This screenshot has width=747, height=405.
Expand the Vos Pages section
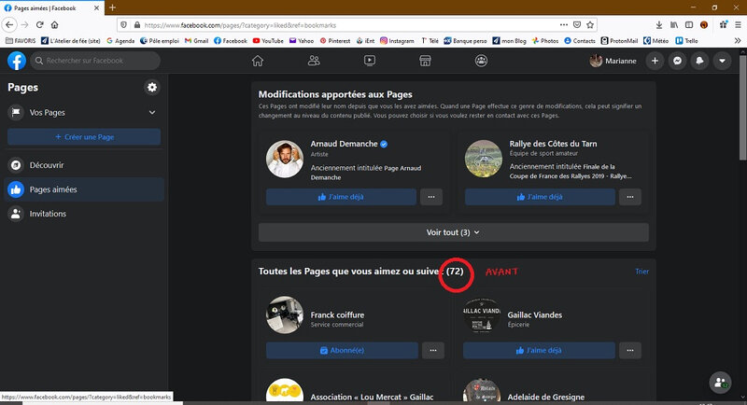(x=84, y=112)
